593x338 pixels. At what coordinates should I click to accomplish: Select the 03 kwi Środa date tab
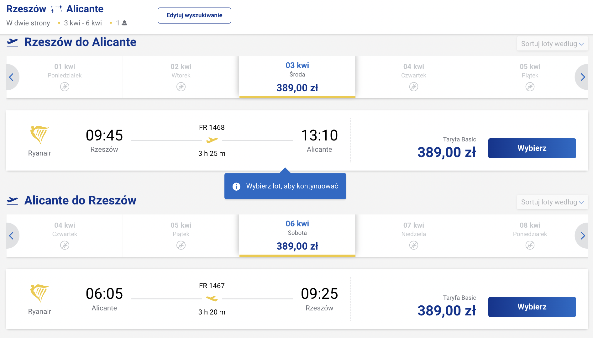(297, 77)
